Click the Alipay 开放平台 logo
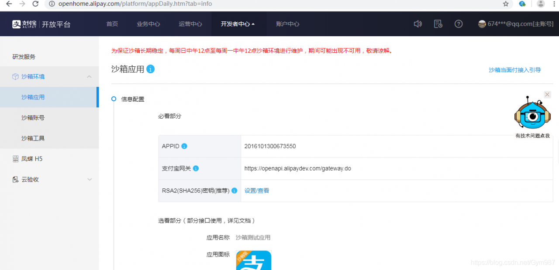This screenshot has width=559, height=270. click(x=41, y=24)
